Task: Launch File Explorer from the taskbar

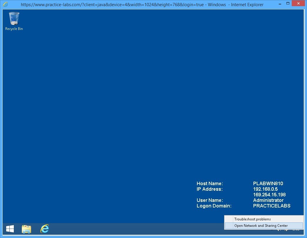Action: (26, 229)
